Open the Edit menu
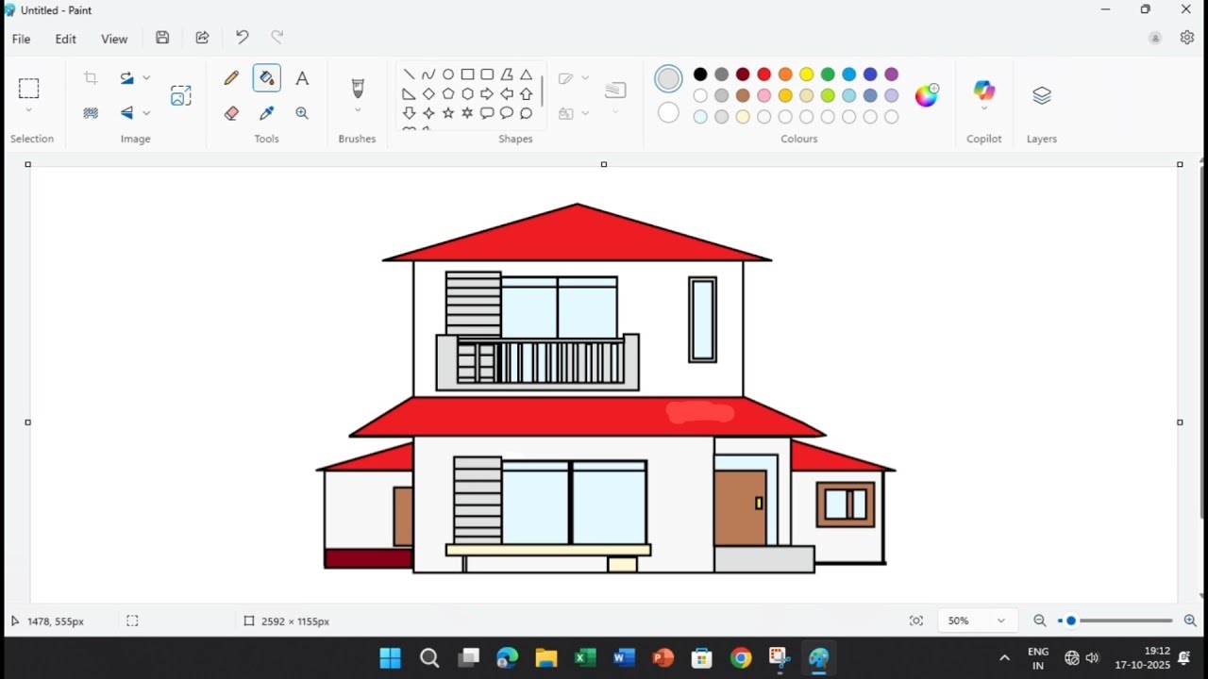 click(x=66, y=39)
